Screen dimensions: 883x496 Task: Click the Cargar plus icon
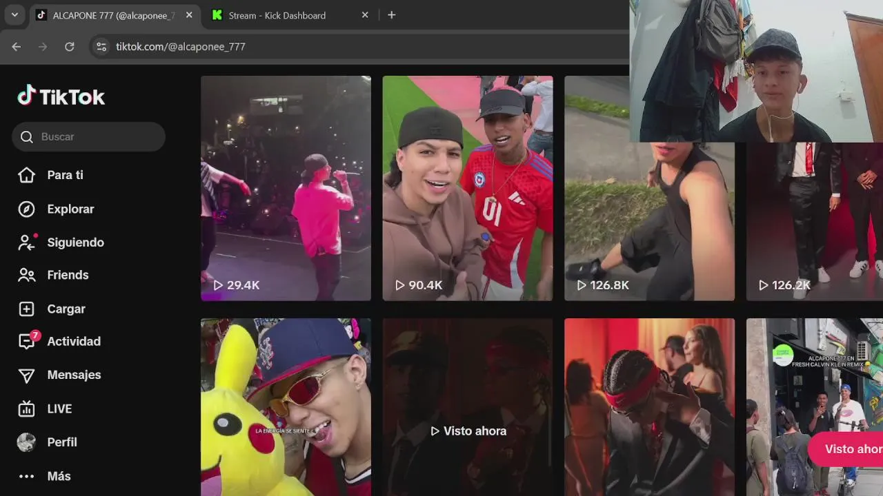(26, 309)
